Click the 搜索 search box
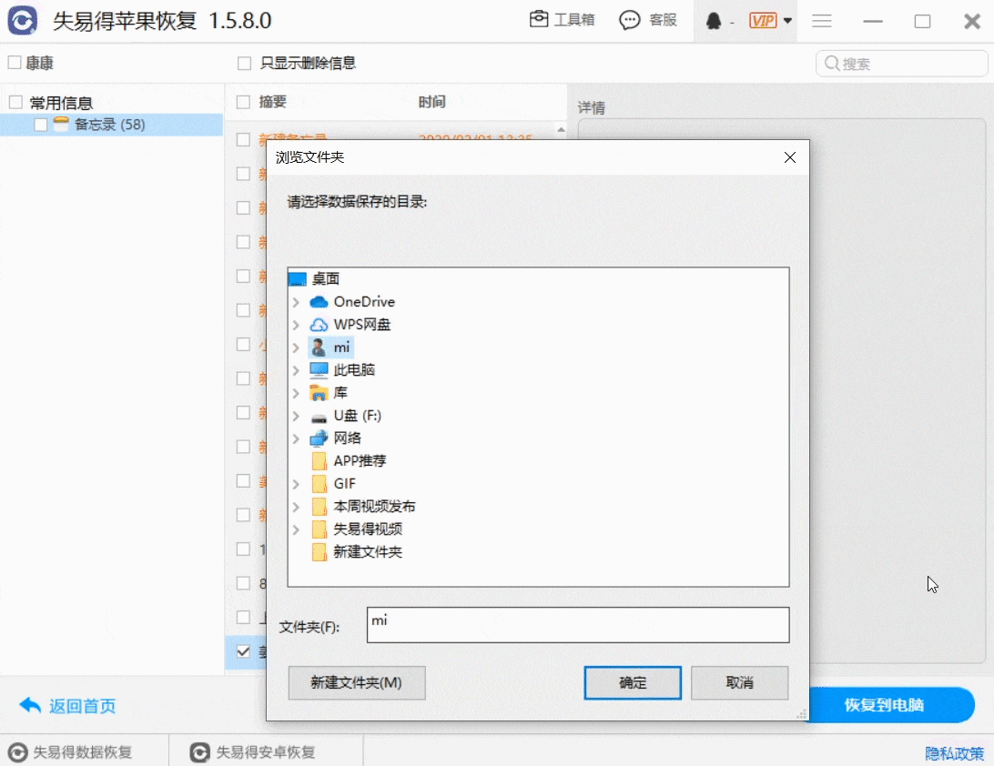The image size is (994, 766). [x=901, y=64]
